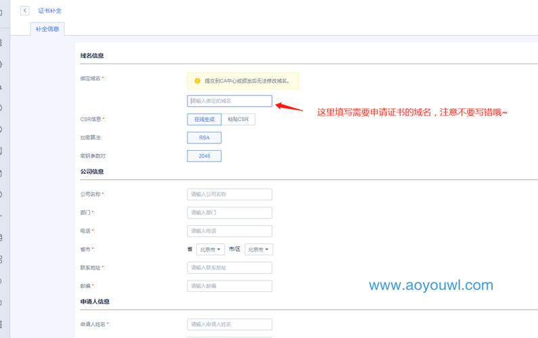Open the 省 dropdown showing 北京市
538x338 pixels.
pyautogui.click(x=210, y=249)
